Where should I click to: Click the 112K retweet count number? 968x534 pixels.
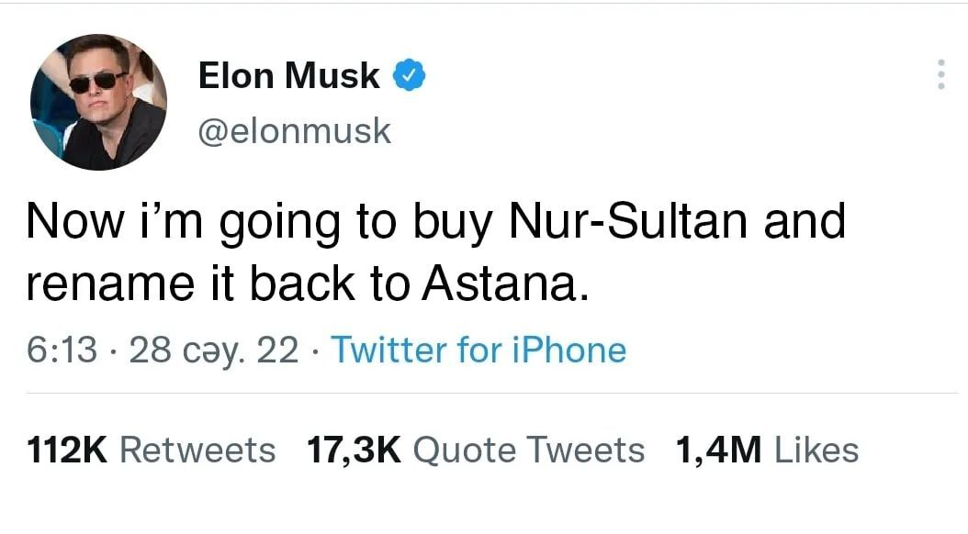[69, 450]
